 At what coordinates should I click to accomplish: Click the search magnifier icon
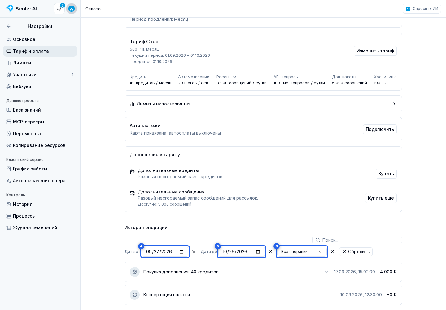pyautogui.click(x=318, y=240)
